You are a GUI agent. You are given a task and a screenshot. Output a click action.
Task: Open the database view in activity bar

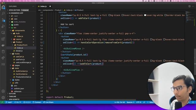[x=3, y=52]
